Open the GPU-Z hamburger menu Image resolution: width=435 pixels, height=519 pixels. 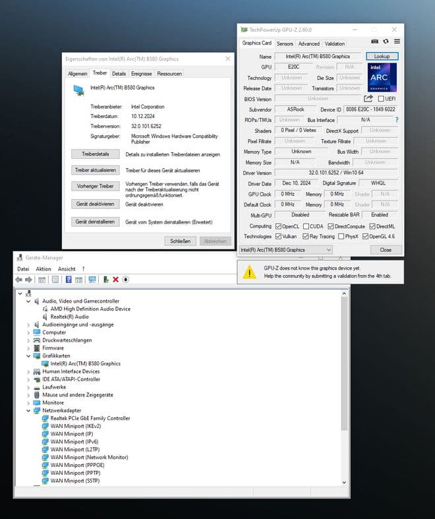396,43
